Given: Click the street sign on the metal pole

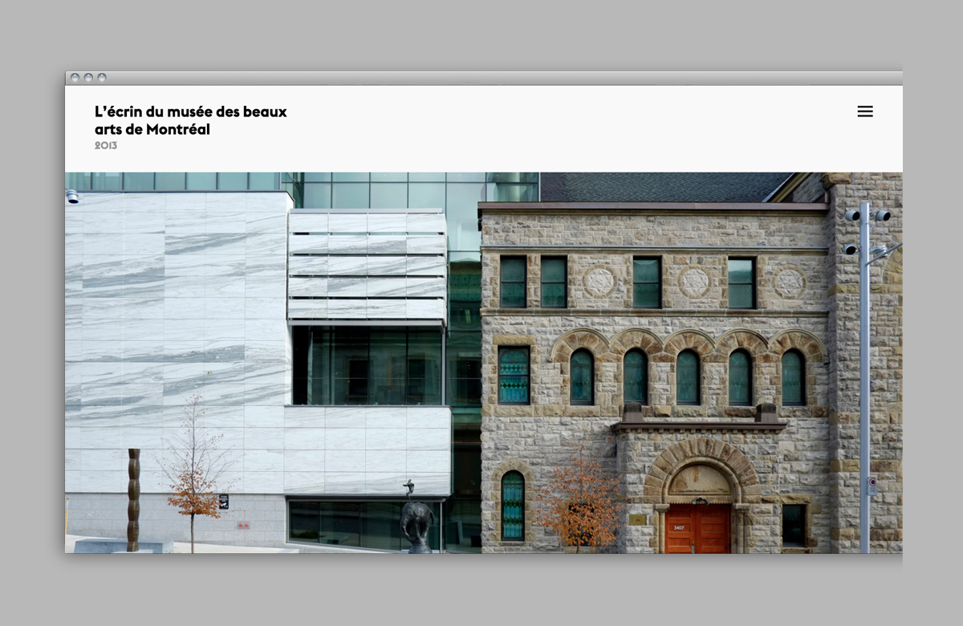Looking at the screenshot, I should [872, 486].
